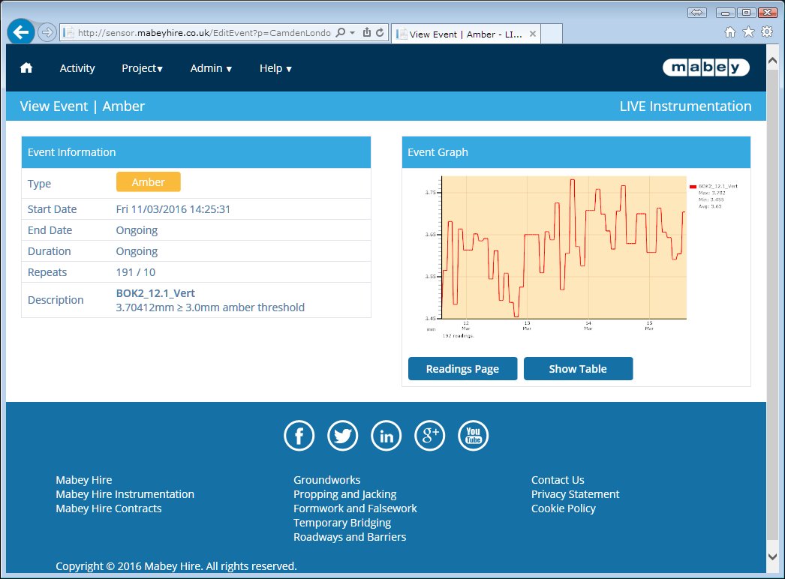
Task: Go to the site home icon
Action: pyautogui.click(x=26, y=68)
